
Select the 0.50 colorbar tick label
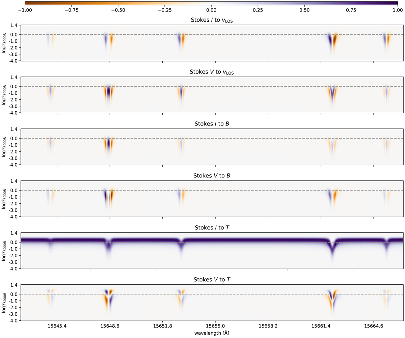coord(304,10)
